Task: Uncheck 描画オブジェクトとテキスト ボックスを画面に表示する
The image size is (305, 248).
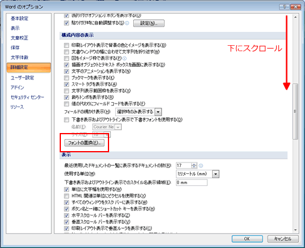Action: click(66, 65)
